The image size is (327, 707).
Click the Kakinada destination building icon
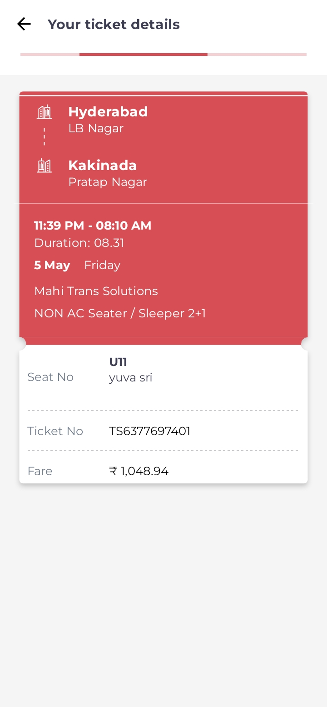44,165
